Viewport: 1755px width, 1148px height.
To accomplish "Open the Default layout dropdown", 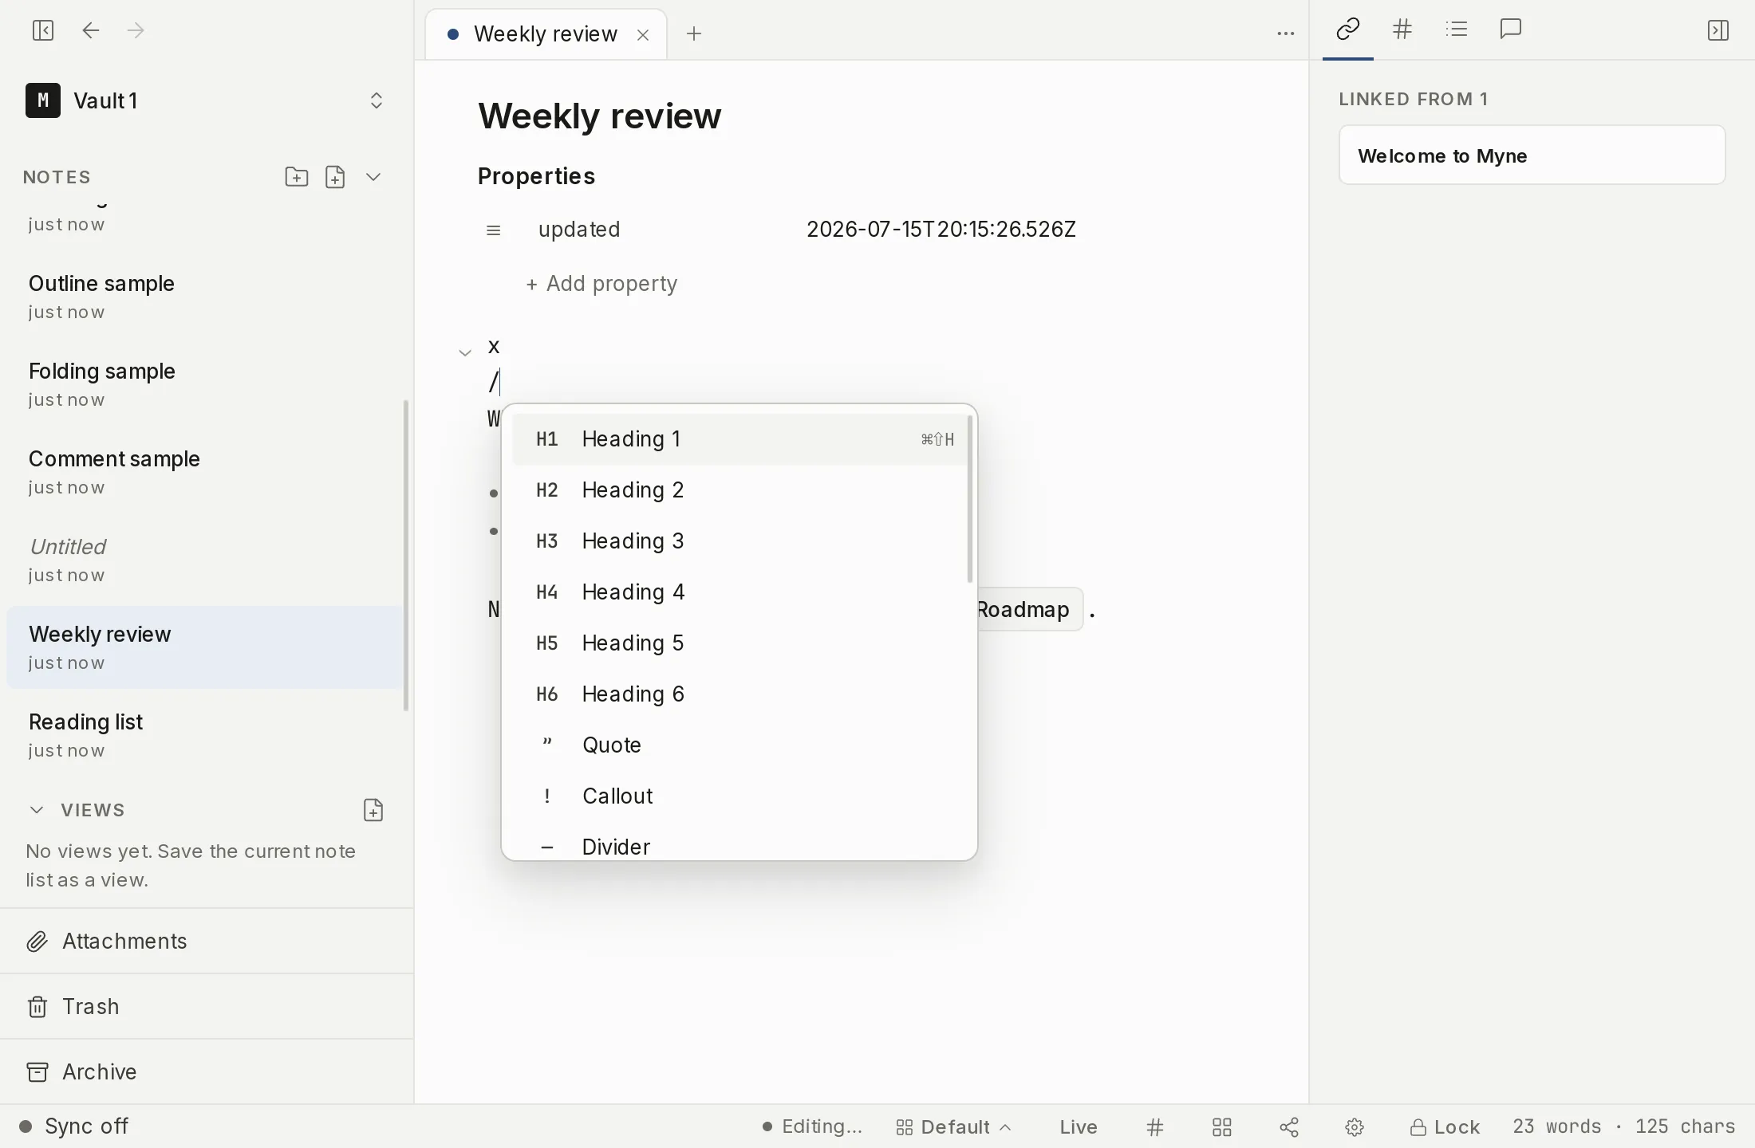I will pos(954,1127).
